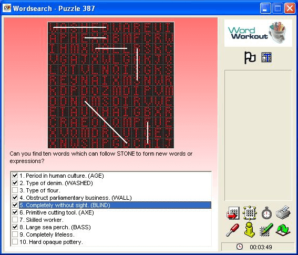The width and height of the screenshot is (298, 255).
Task: Toggle the checkbox for clue 7 Skilled worker
Action: pyautogui.click(x=15, y=220)
